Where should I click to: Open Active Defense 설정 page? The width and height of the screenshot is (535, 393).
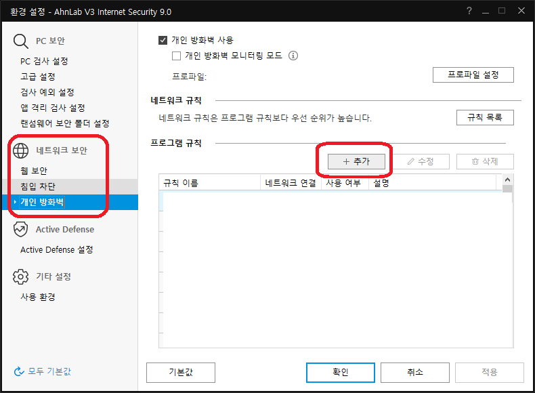[56, 249]
